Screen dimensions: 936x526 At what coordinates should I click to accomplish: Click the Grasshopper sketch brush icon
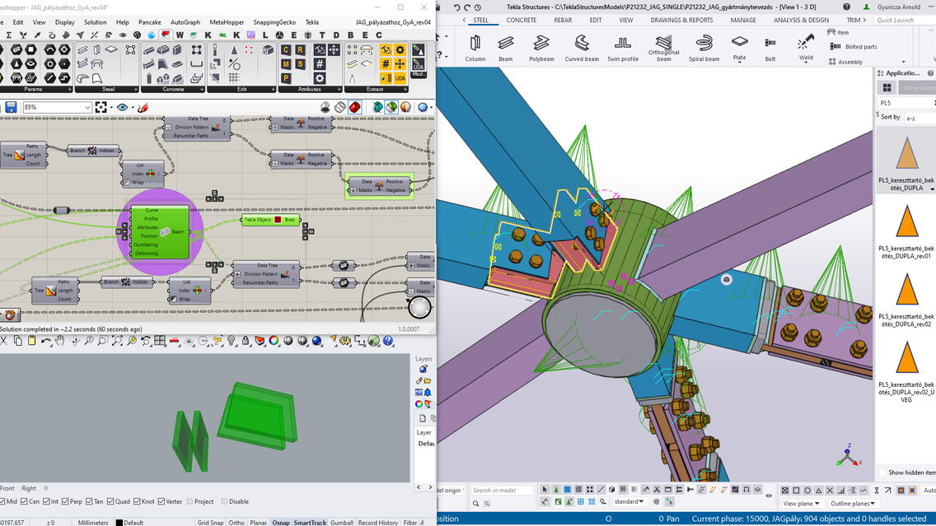coord(143,107)
